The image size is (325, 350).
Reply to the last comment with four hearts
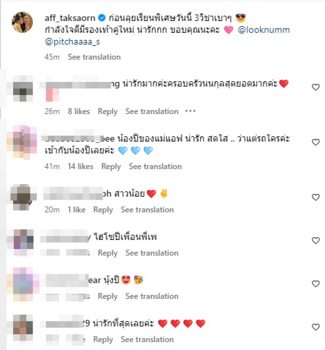coord(103,340)
